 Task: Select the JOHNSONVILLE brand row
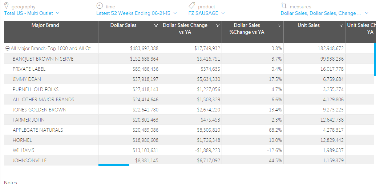click(x=30, y=160)
